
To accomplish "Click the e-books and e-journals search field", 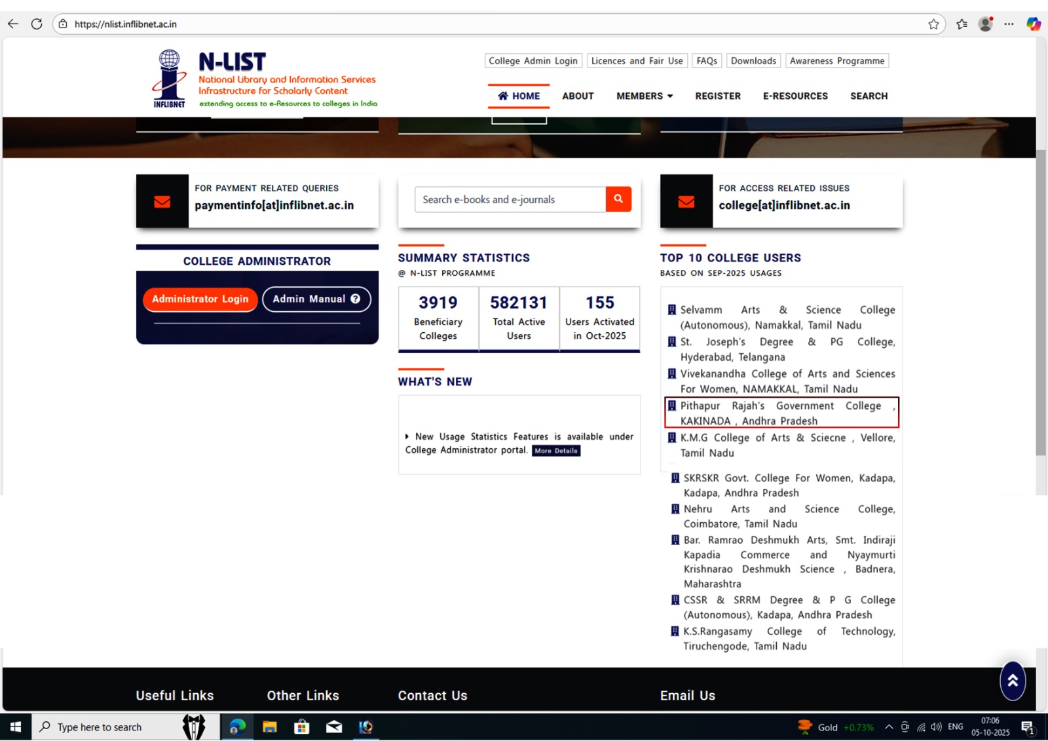I will tap(510, 200).
